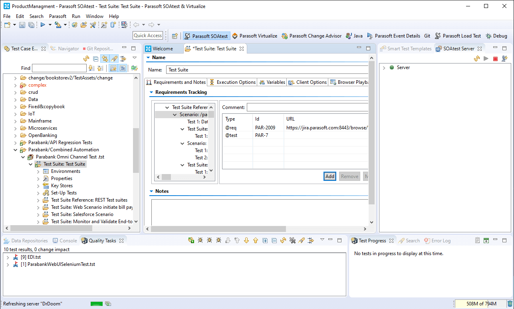The width and height of the screenshot is (514, 309).
Task: Toggle the find filter button left of 'Tt'
Action: [x=113, y=68]
